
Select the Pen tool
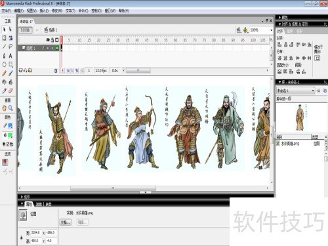pyautogui.click(x=4, y=56)
